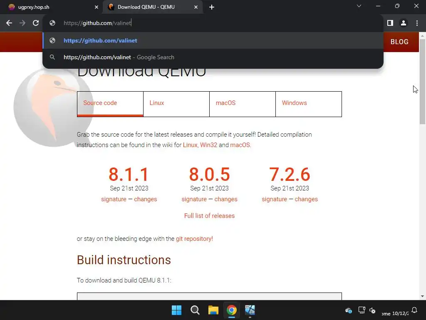This screenshot has width=426, height=320.
Task: Download QEMU version 8.1.1
Action: click(x=129, y=175)
